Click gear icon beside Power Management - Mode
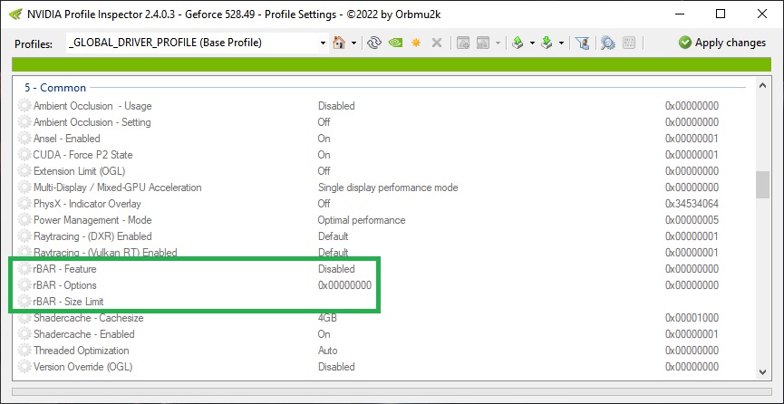 pyautogui.click(x=24, y=220)
